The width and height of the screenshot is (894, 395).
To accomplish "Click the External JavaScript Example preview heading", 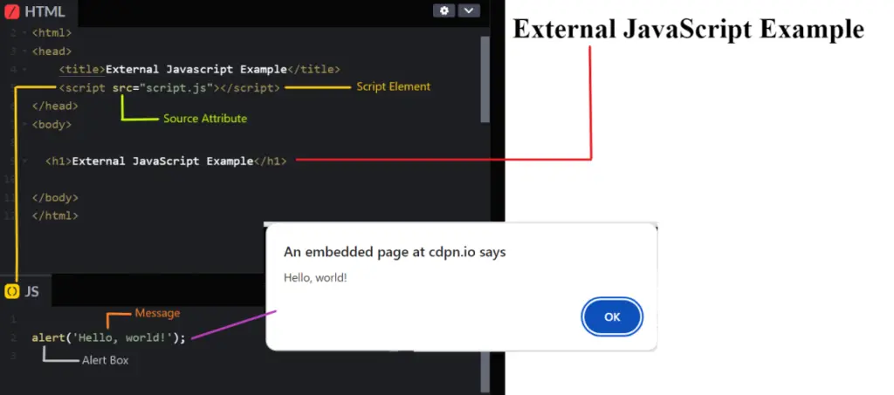I will tap(689, 29).
